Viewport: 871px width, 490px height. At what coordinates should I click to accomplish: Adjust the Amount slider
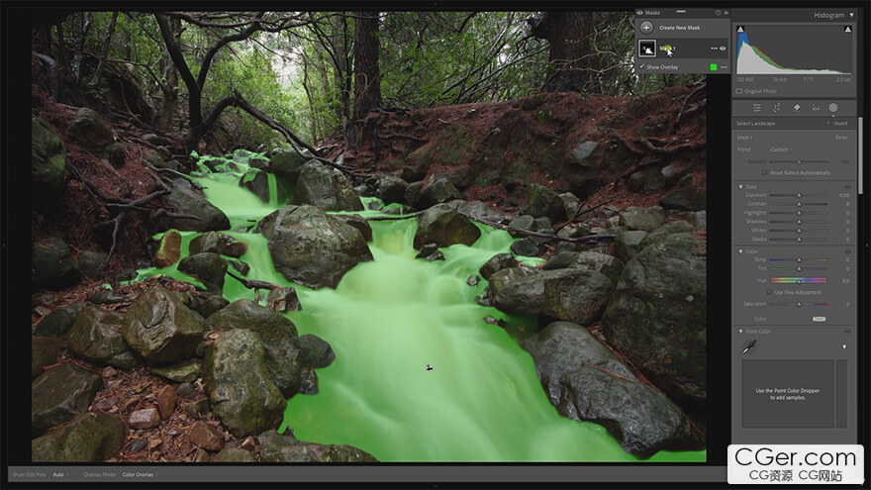click(x=799, y=161)
